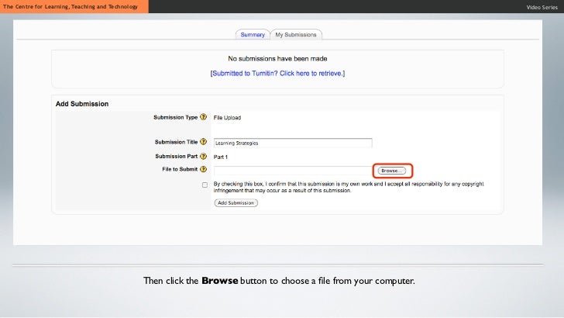Click the 'Submission Part' label
The height and width of the screenshot is (318, 564).
pyautogui.click(x=177, y=157)
